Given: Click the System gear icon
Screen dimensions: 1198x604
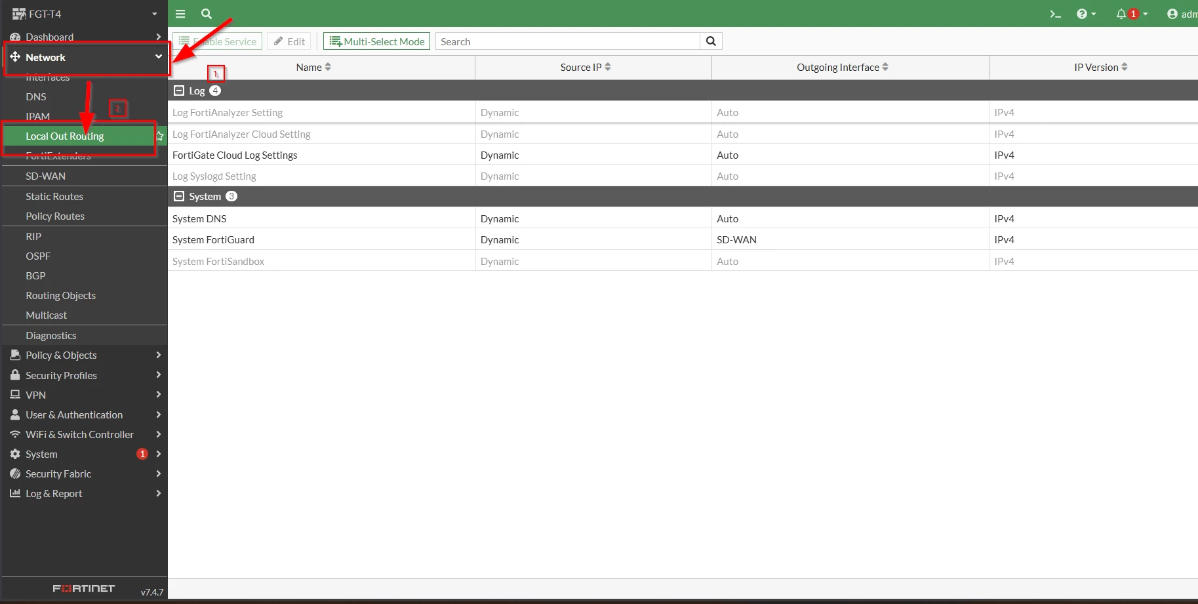Looking at the screenshot, I should [x=15, y=454].
